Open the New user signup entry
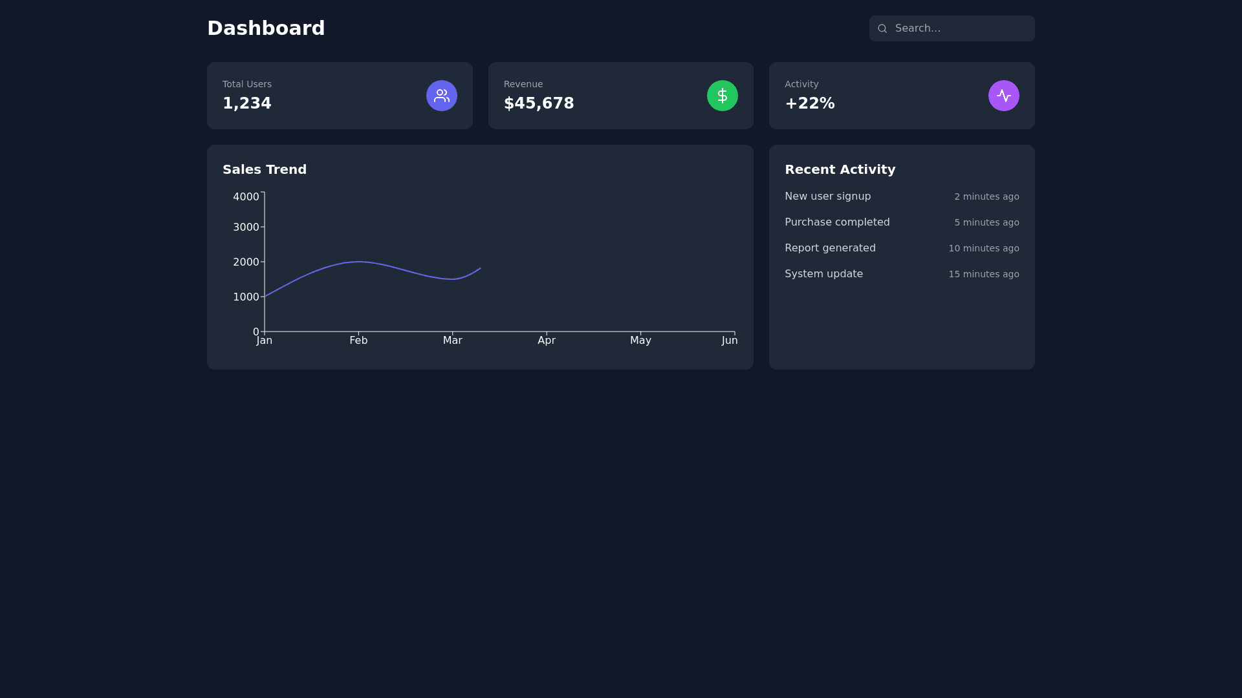 pos(827,196)
